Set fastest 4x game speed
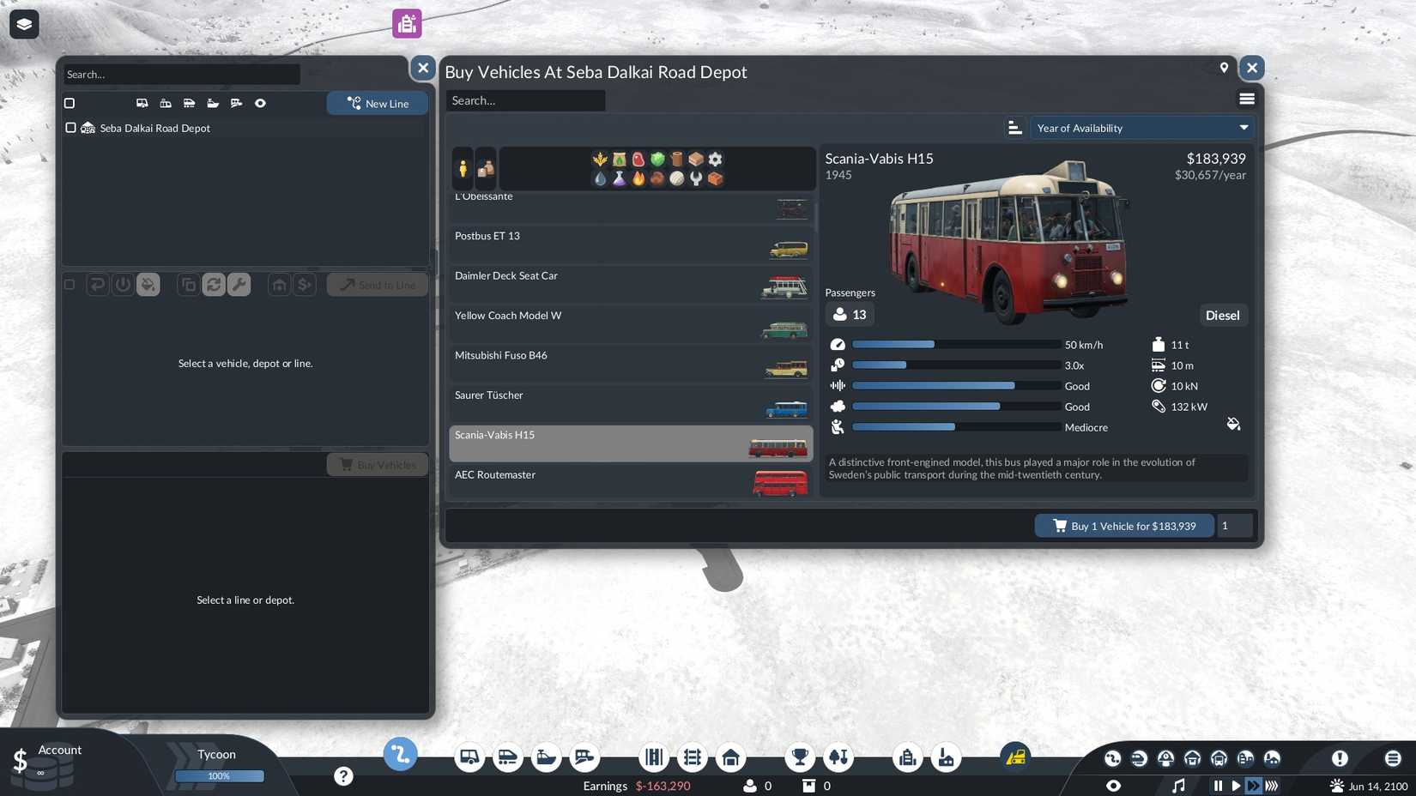Image resolution: width=1416 pixels, height=796 pixels. [1272, 786]
